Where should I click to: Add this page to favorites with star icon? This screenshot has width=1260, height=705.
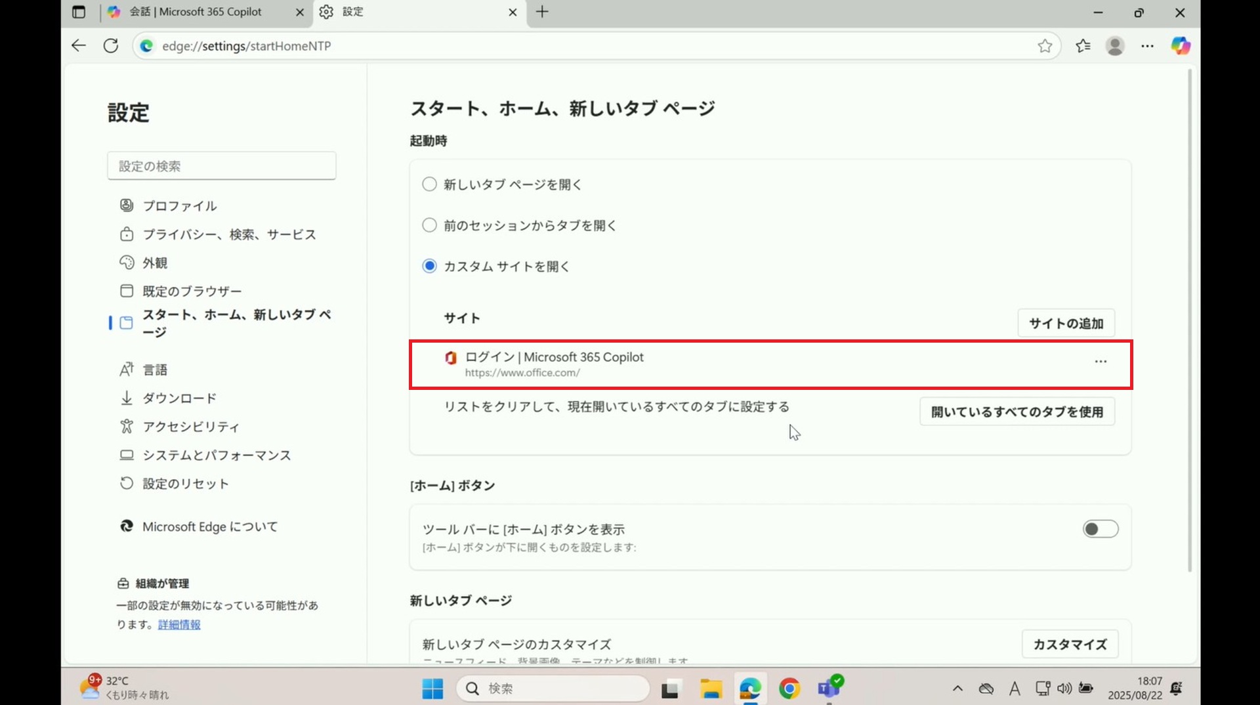pos(1045,46)
